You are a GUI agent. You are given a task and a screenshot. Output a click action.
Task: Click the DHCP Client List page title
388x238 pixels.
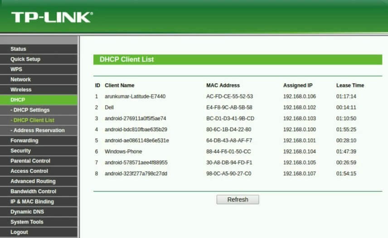click(127, 60)
